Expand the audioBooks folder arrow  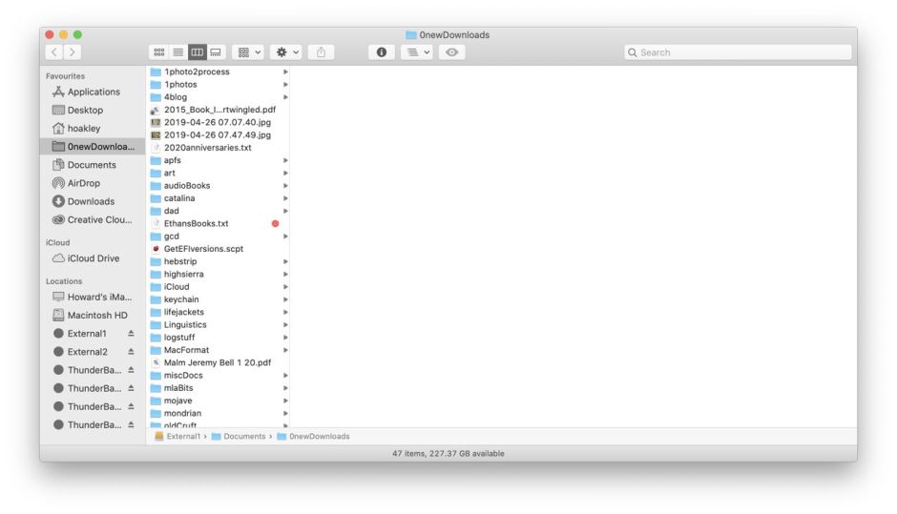(284, 186)
